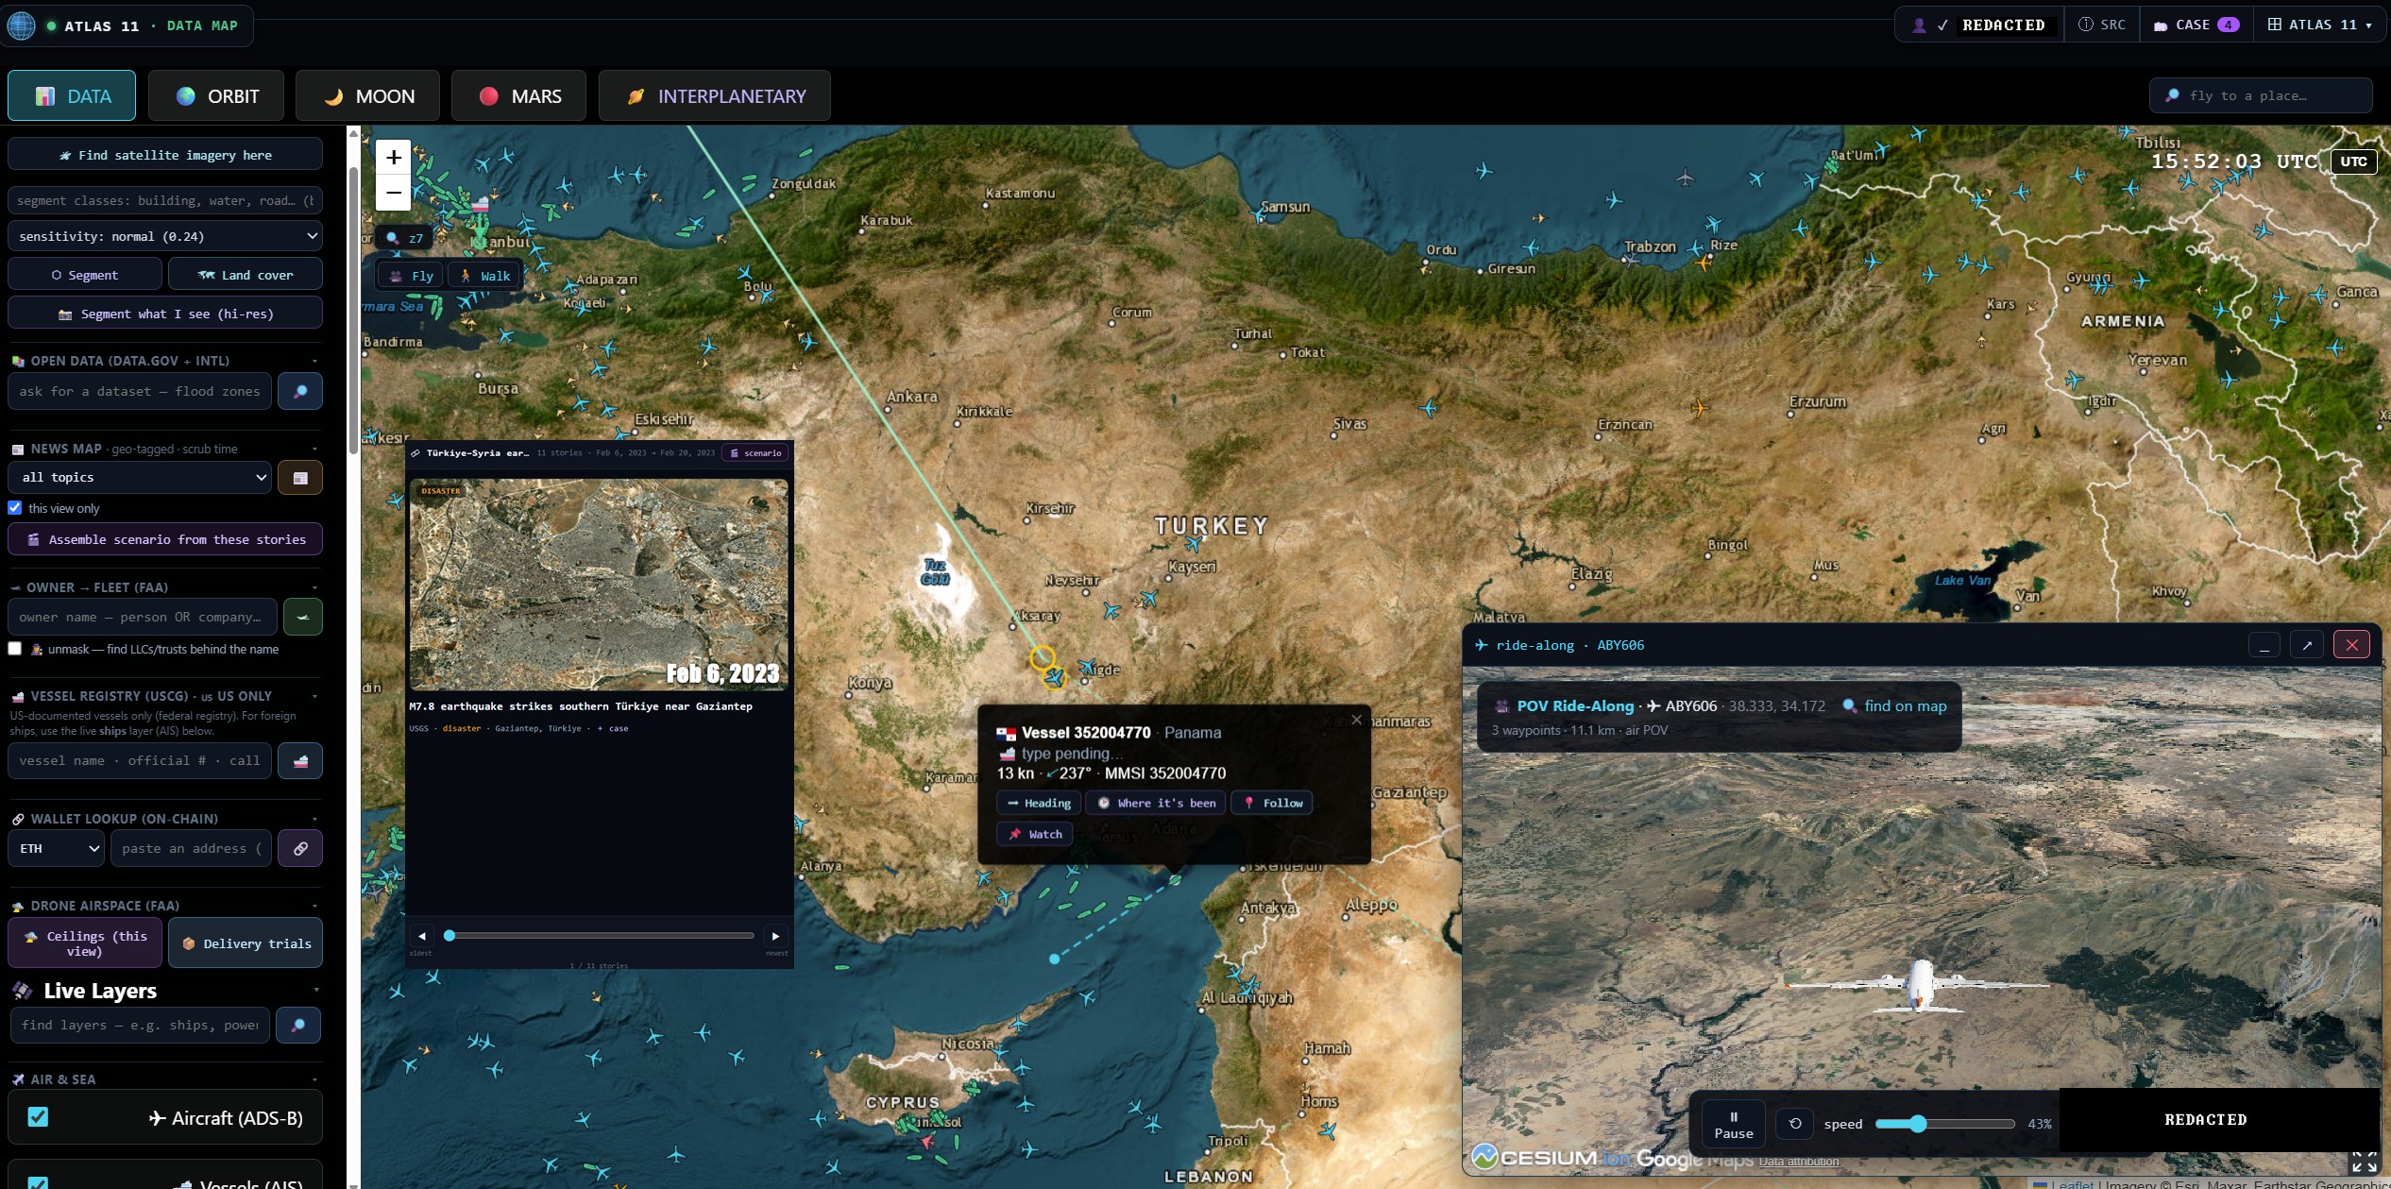Click the z7 zoom level indicator
Image resolution: width=2391 pixels, height=1189 pixels.
(x=405, y=238)
